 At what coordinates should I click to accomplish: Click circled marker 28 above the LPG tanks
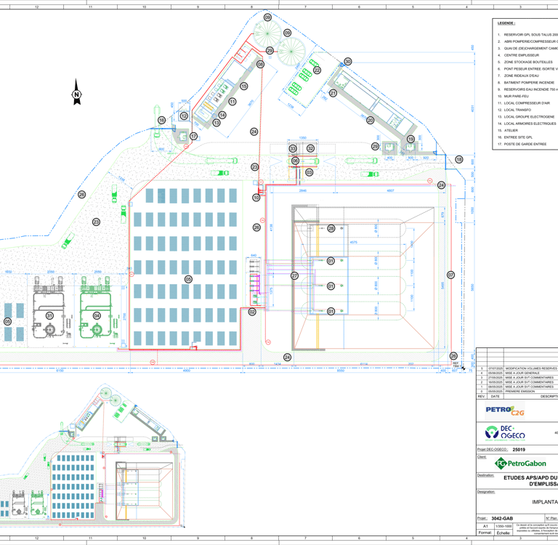[x=331, y=228]
